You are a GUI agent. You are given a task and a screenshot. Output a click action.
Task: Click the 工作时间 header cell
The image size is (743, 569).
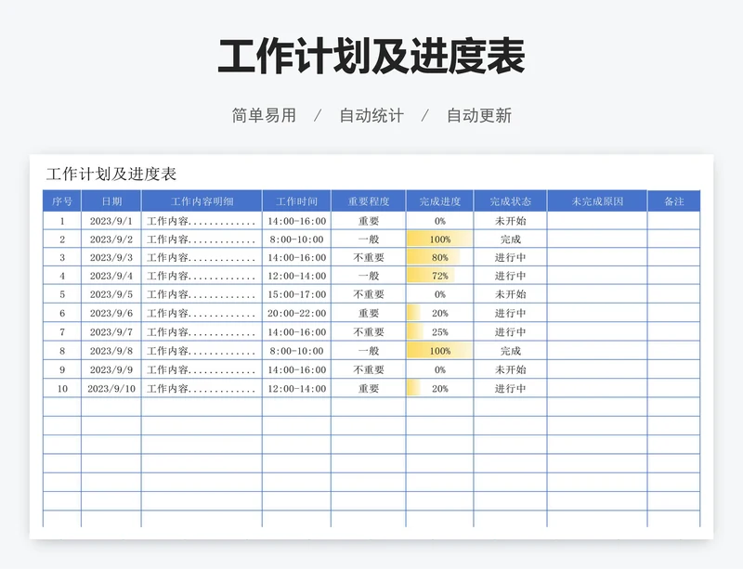coord(296,201)
